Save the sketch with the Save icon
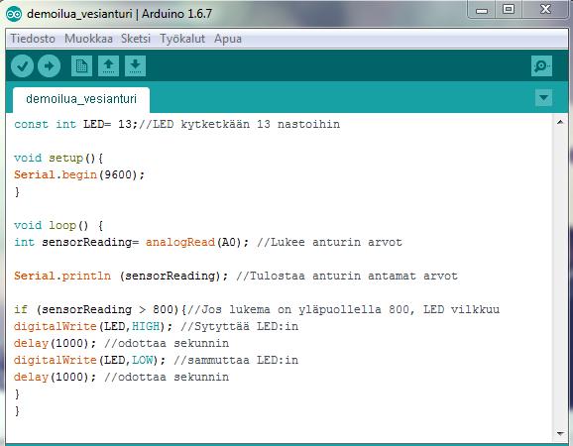Viewport: 573px width, 446px height. (135, 66)
